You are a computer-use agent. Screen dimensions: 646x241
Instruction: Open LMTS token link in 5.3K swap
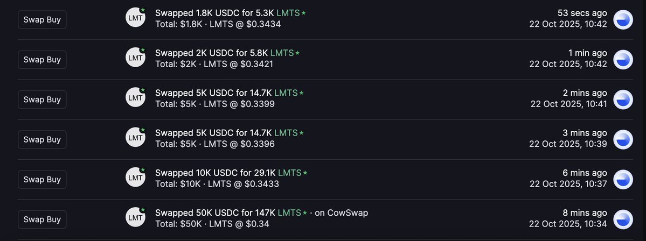click(x=288, y=12)
